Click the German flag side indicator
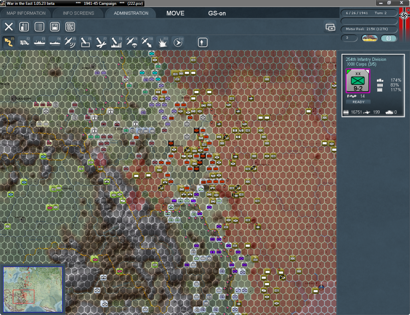The height and width of the screenshot is (315, 410). 404,24
